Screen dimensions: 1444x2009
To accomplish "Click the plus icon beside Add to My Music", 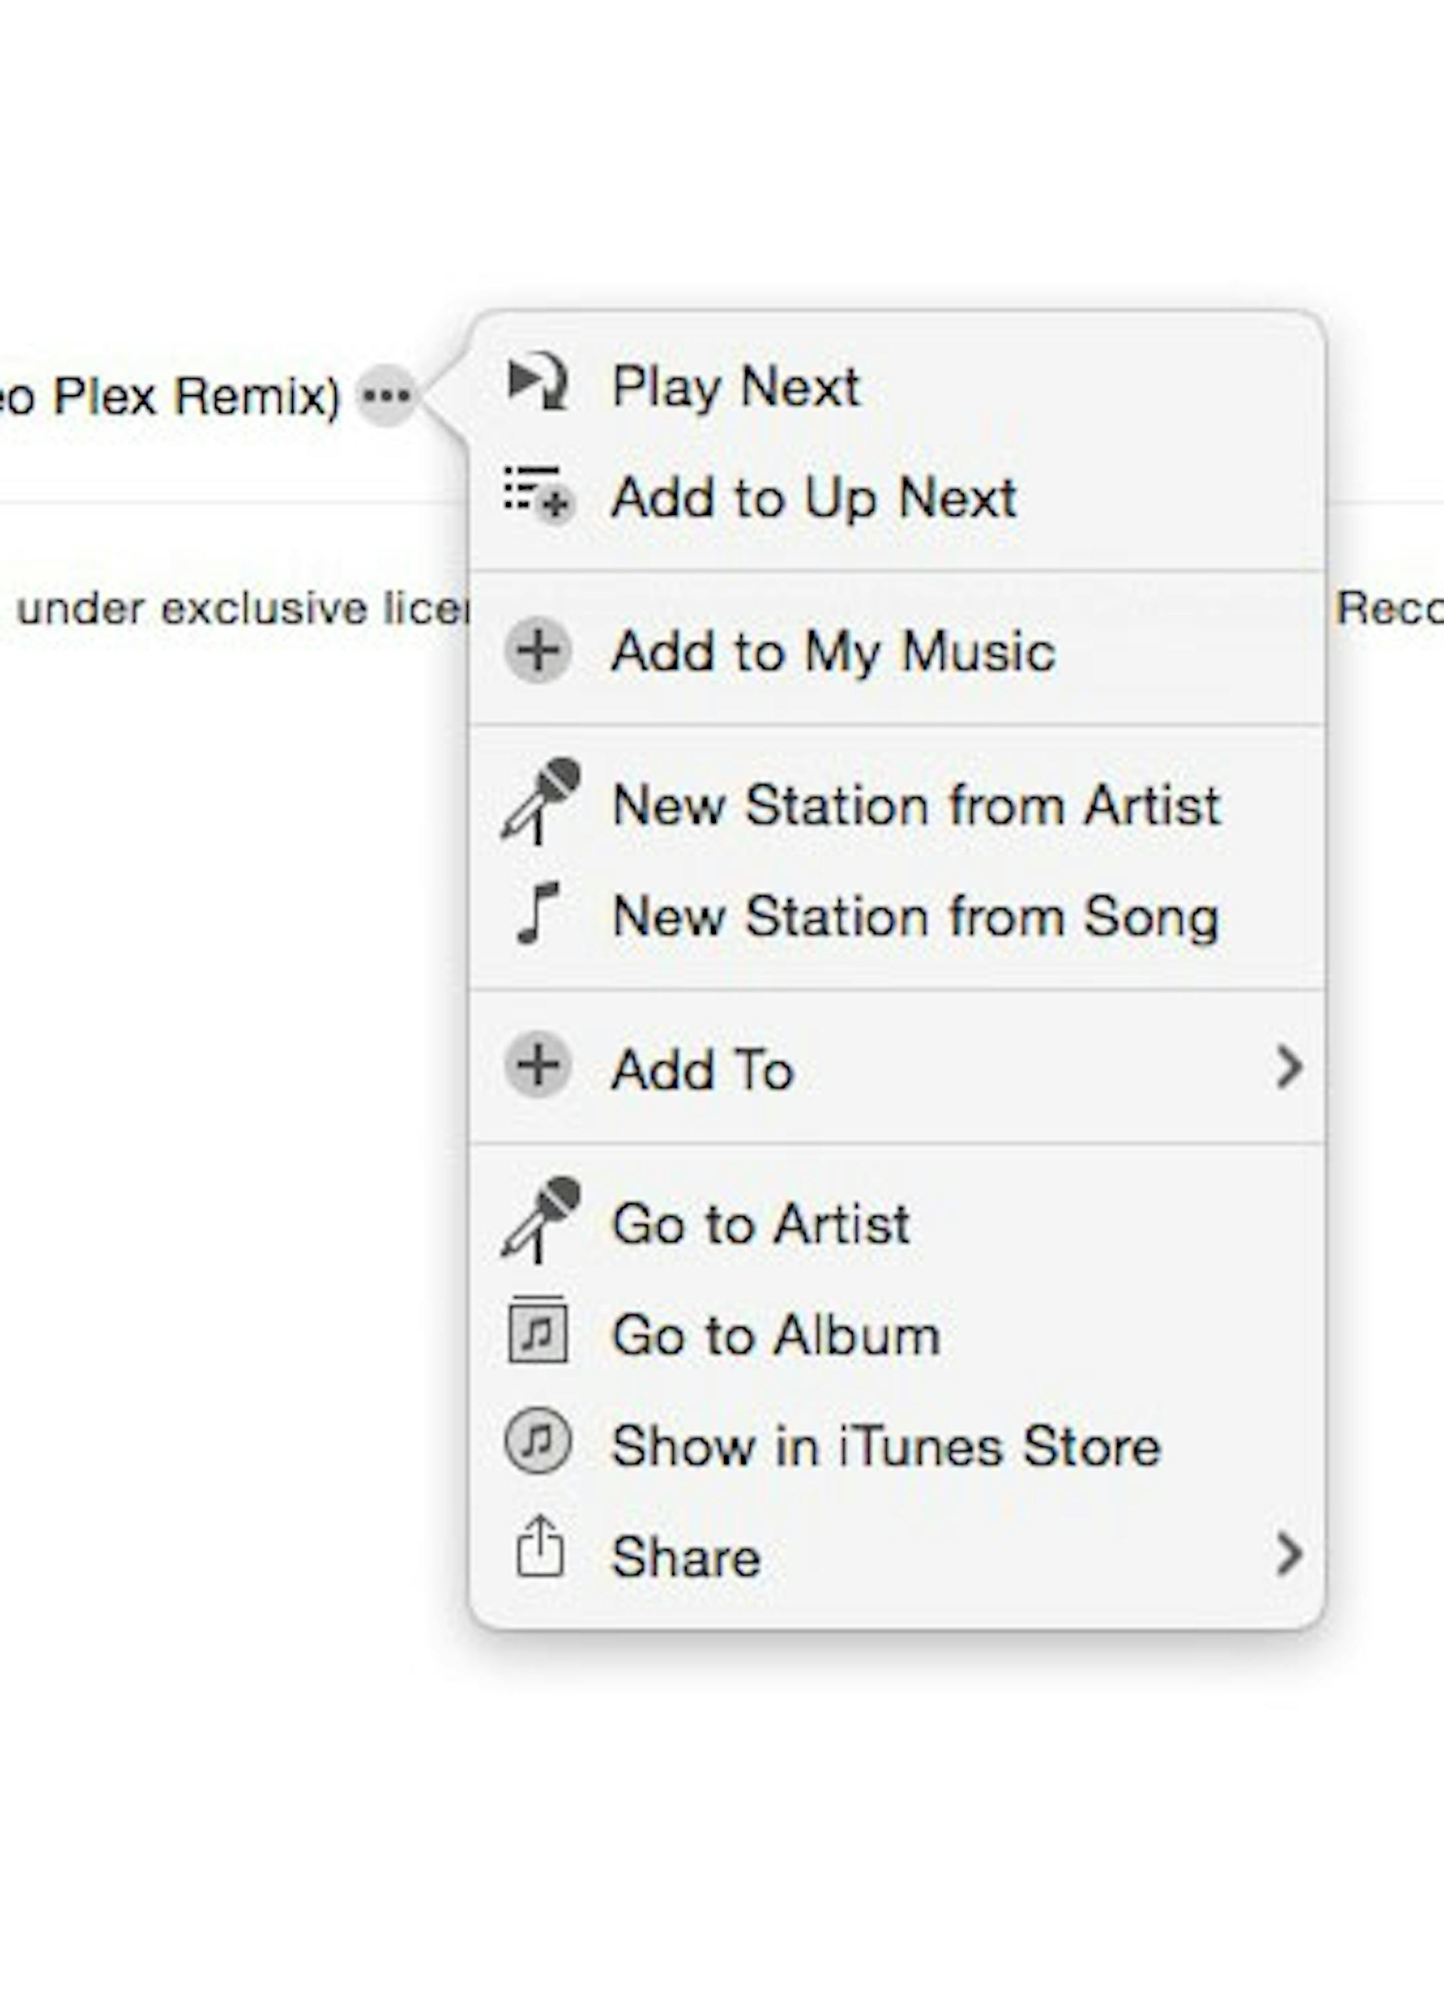I will [x=537, y=650].
